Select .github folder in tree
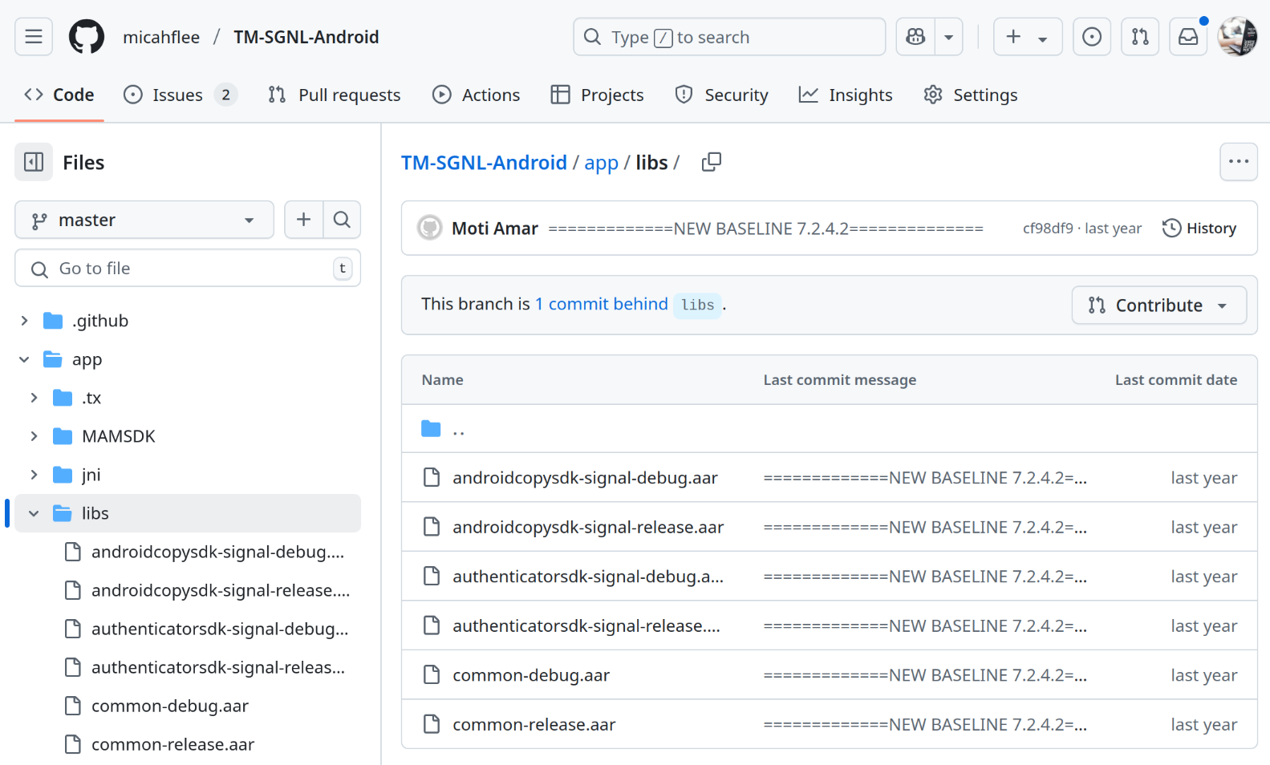 pyautogui.click(x=100, y=321)
